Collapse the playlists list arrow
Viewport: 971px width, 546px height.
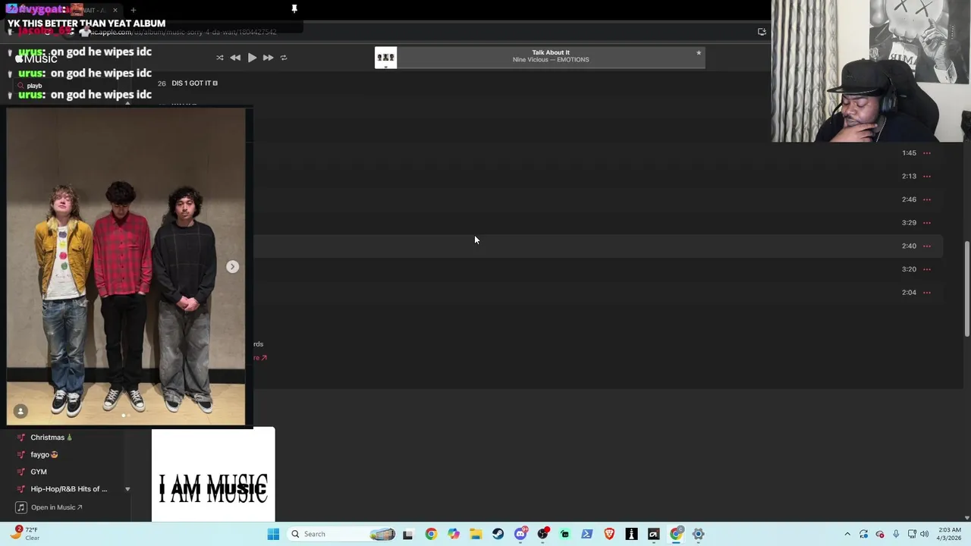click(x=127, y=489)
